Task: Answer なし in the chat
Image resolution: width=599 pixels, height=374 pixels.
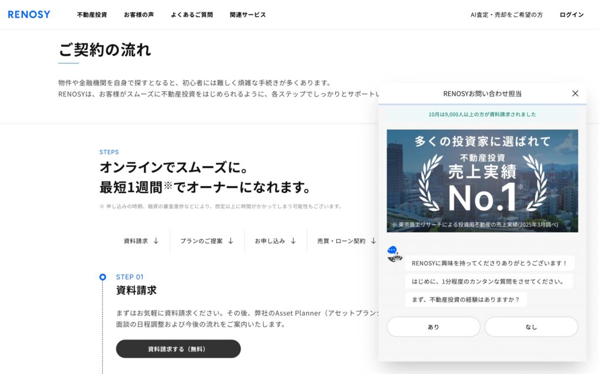Action: 531,327
